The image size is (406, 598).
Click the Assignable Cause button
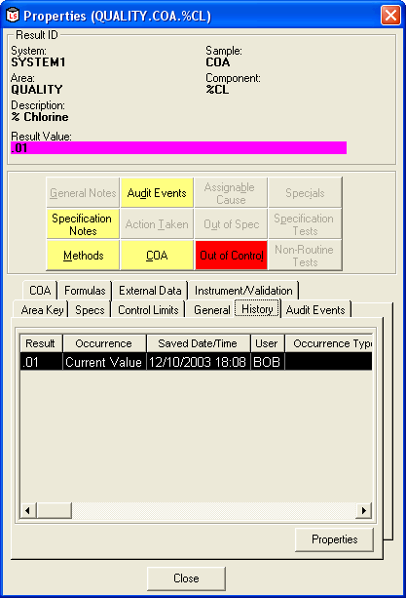pos(231,193)
